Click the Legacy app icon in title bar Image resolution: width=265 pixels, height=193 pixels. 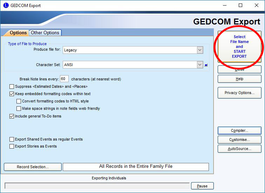tap(6, 5)
